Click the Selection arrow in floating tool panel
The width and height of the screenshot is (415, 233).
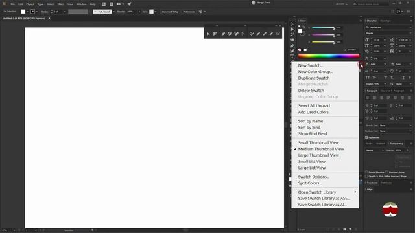tap(208, 34)
